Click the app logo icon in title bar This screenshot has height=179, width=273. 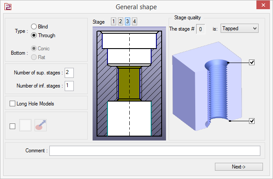click(x=7, y=7)
